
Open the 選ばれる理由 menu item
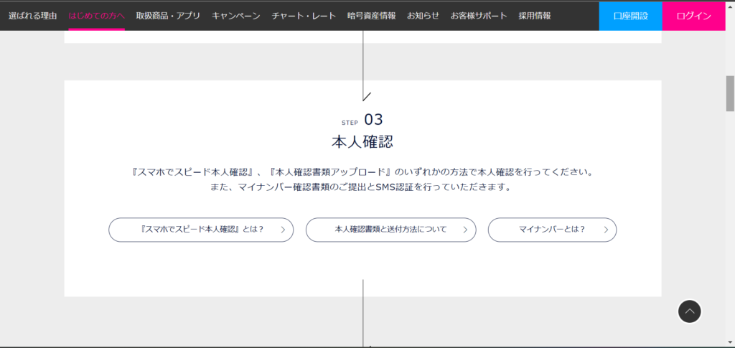coord(32,16)
